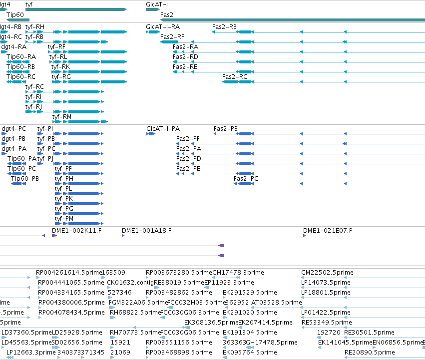Select the Tip60-PC protein label
The height and width of the screenshot is (360, 425).
point(21,169)
